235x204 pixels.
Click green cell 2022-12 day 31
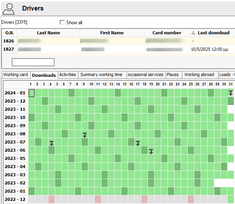(231, 199)
